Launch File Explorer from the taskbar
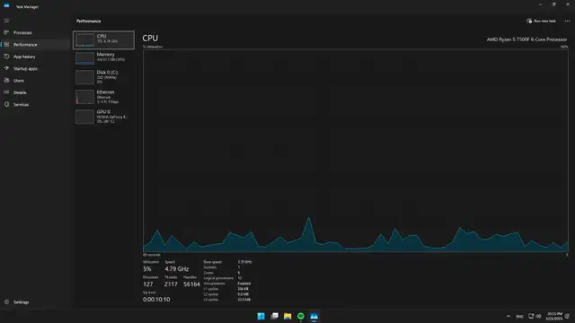Screen dimensions: 575x323 click(x=287, y=316)
